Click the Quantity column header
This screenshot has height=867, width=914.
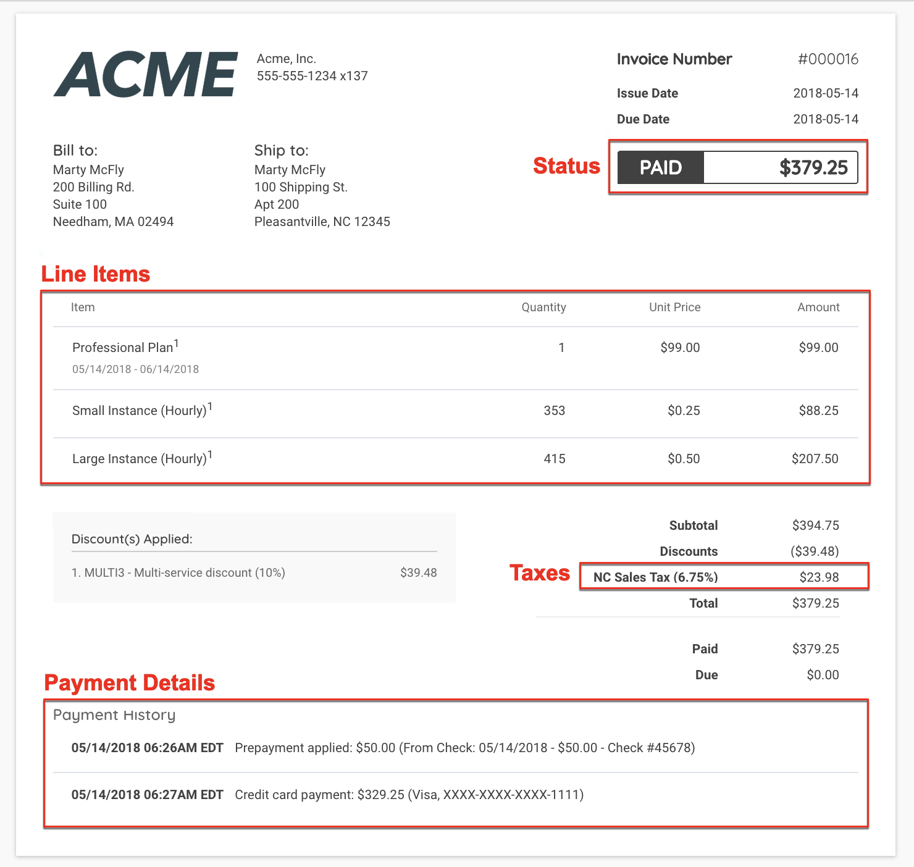[x=543, y=308]
